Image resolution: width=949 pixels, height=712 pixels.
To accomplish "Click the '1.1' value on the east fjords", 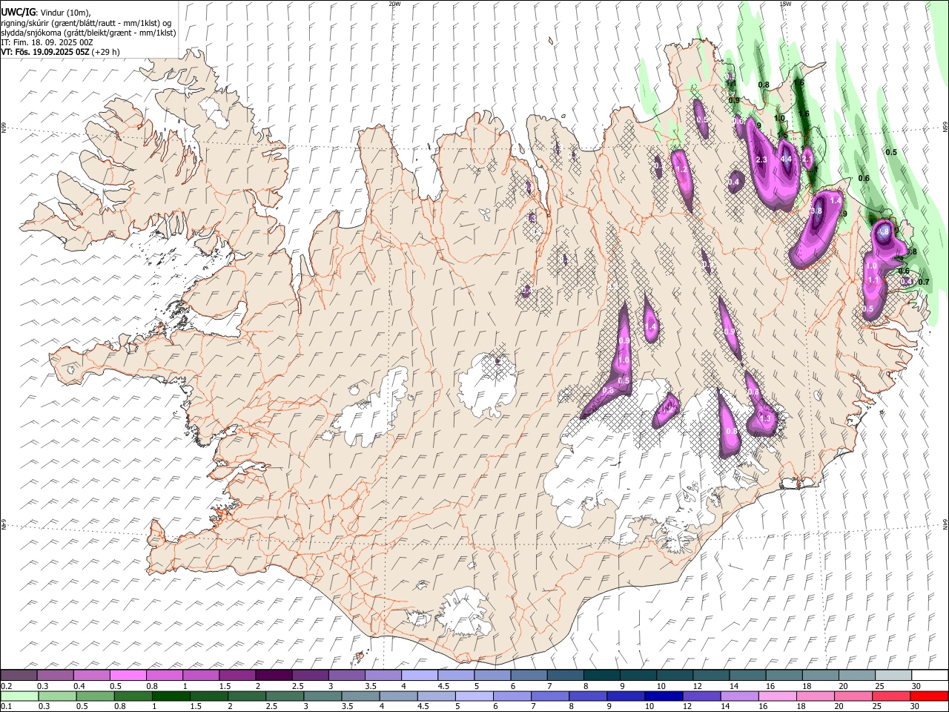I will (873, 280).
